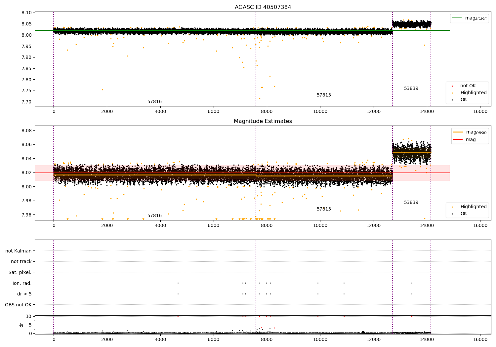Click the 53839 label in the Magnitude Estimates plot
This screenshot has width=496, height=347.
411,203
